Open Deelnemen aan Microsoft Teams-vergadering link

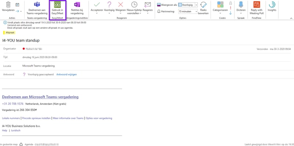[40, 97]
